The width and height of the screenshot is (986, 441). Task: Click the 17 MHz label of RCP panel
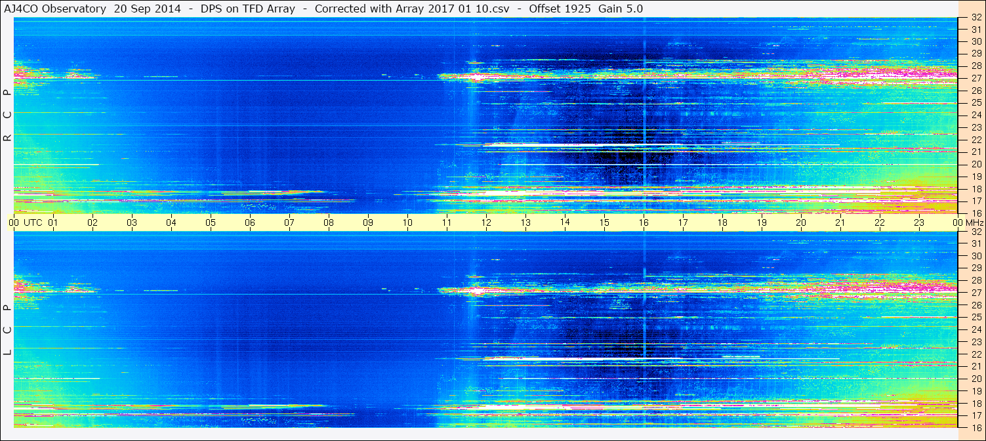(976, 201)
